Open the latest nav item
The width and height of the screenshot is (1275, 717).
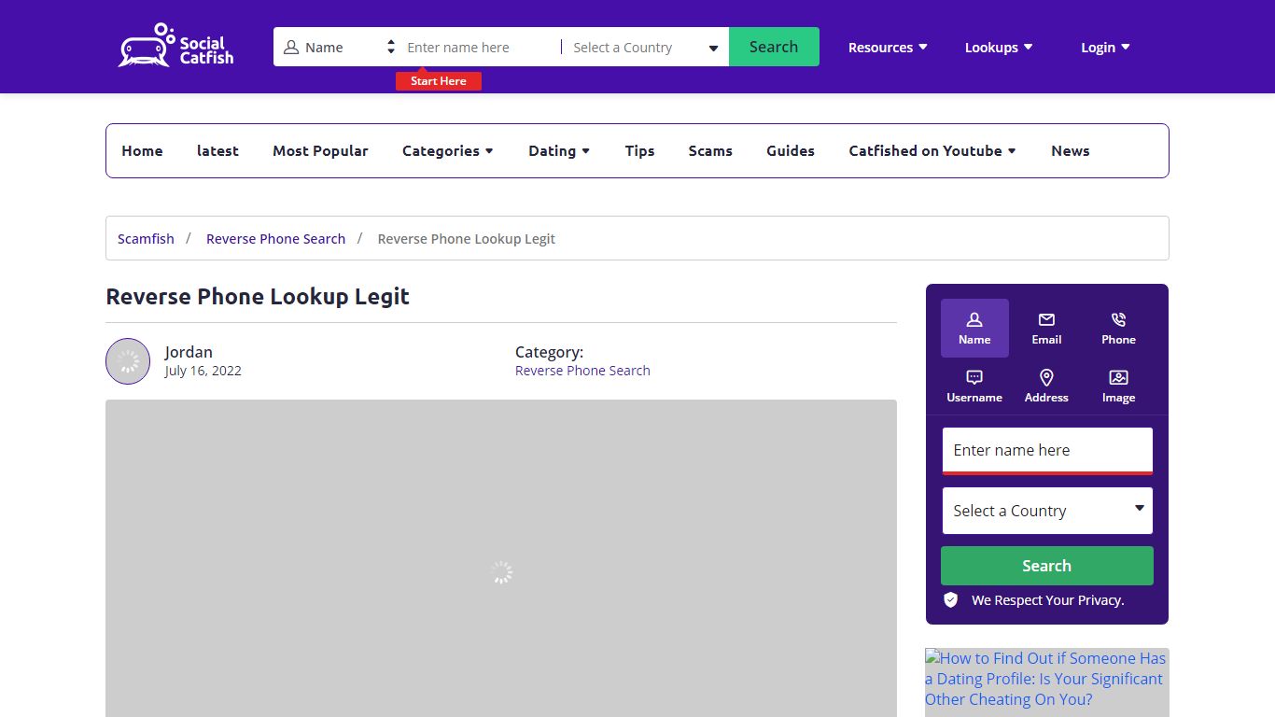point(217,150)
